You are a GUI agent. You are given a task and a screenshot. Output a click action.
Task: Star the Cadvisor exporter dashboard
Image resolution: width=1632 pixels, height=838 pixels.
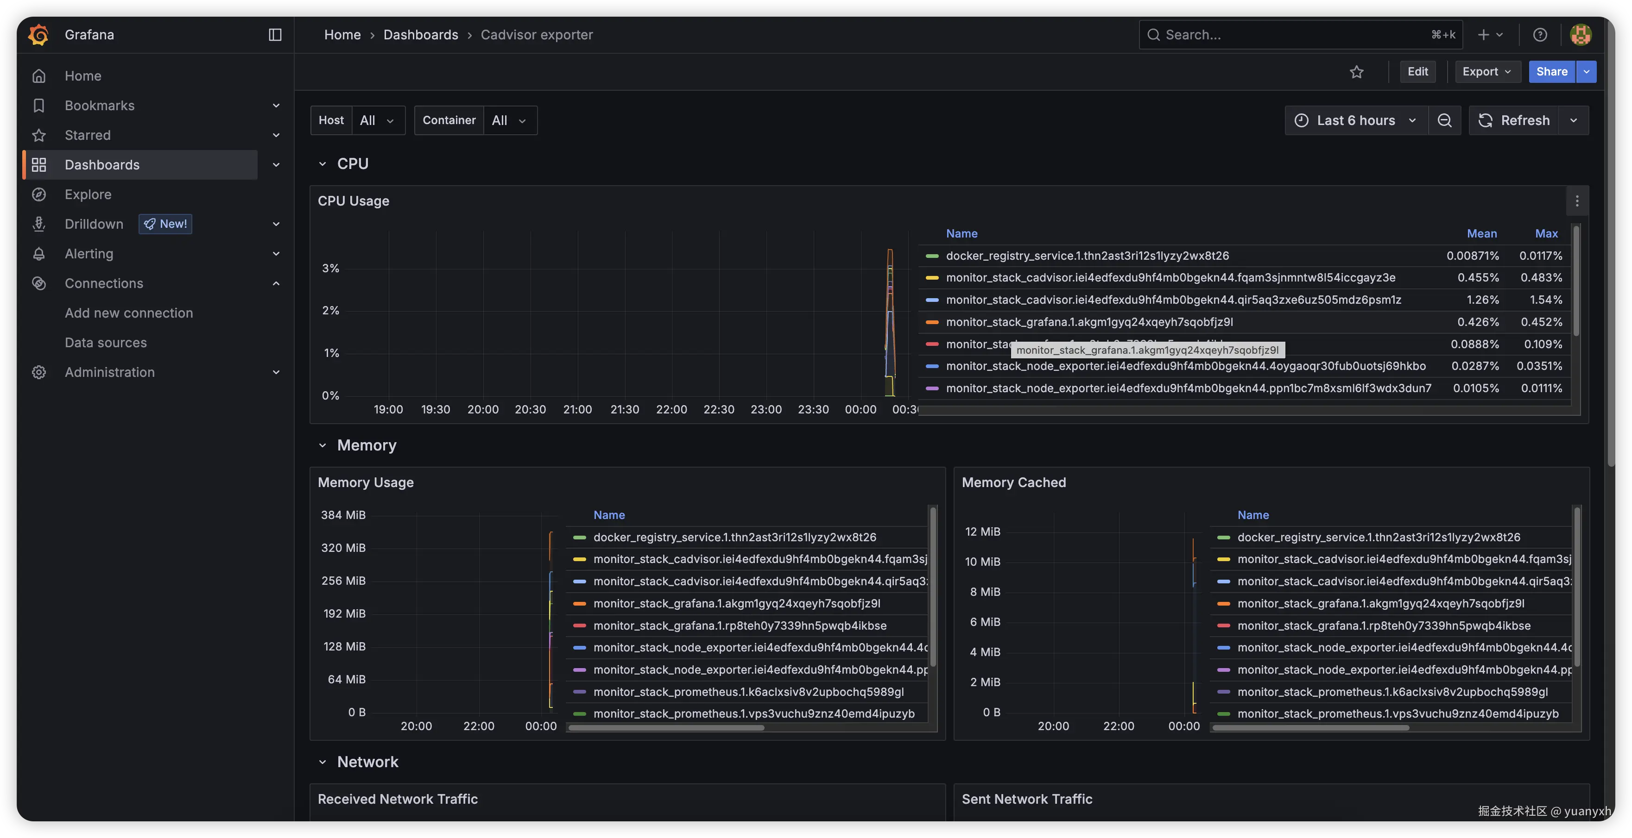click(1357, 71)
